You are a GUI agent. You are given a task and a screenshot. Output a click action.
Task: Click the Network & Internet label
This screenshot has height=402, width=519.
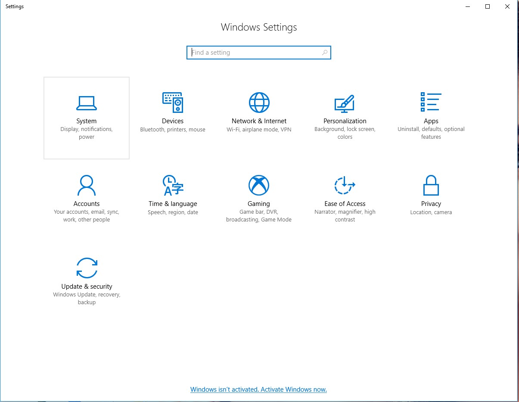(x=259, y=121)
